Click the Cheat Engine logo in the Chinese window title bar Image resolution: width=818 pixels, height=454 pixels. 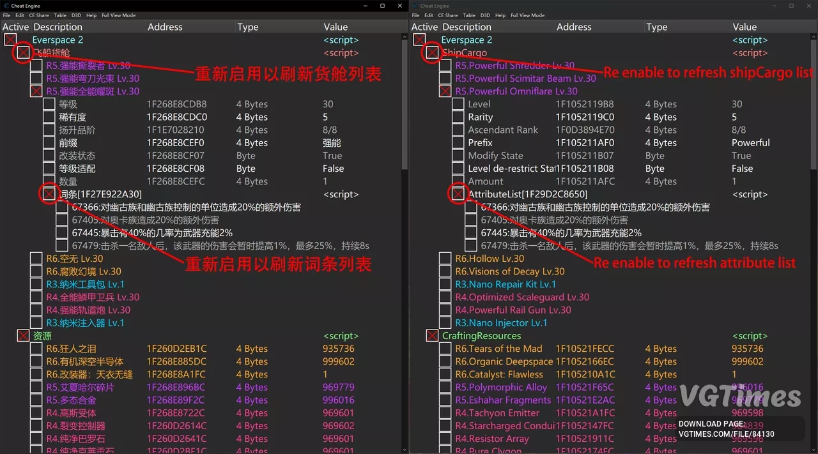[x=6, y=6]
